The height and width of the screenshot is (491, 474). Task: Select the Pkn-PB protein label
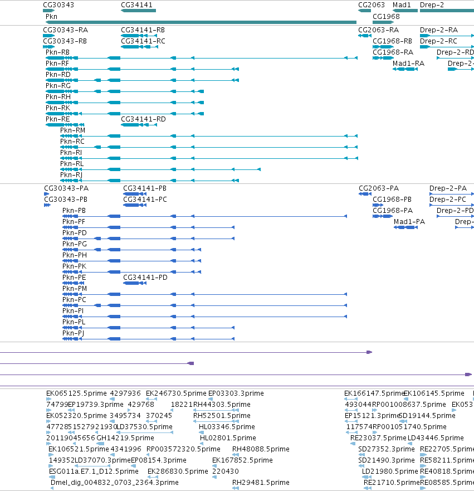tap(74, 211)
